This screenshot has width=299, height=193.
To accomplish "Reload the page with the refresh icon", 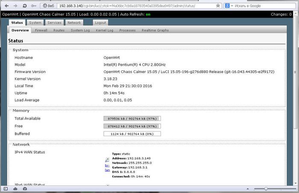I will tap(24, 6).
